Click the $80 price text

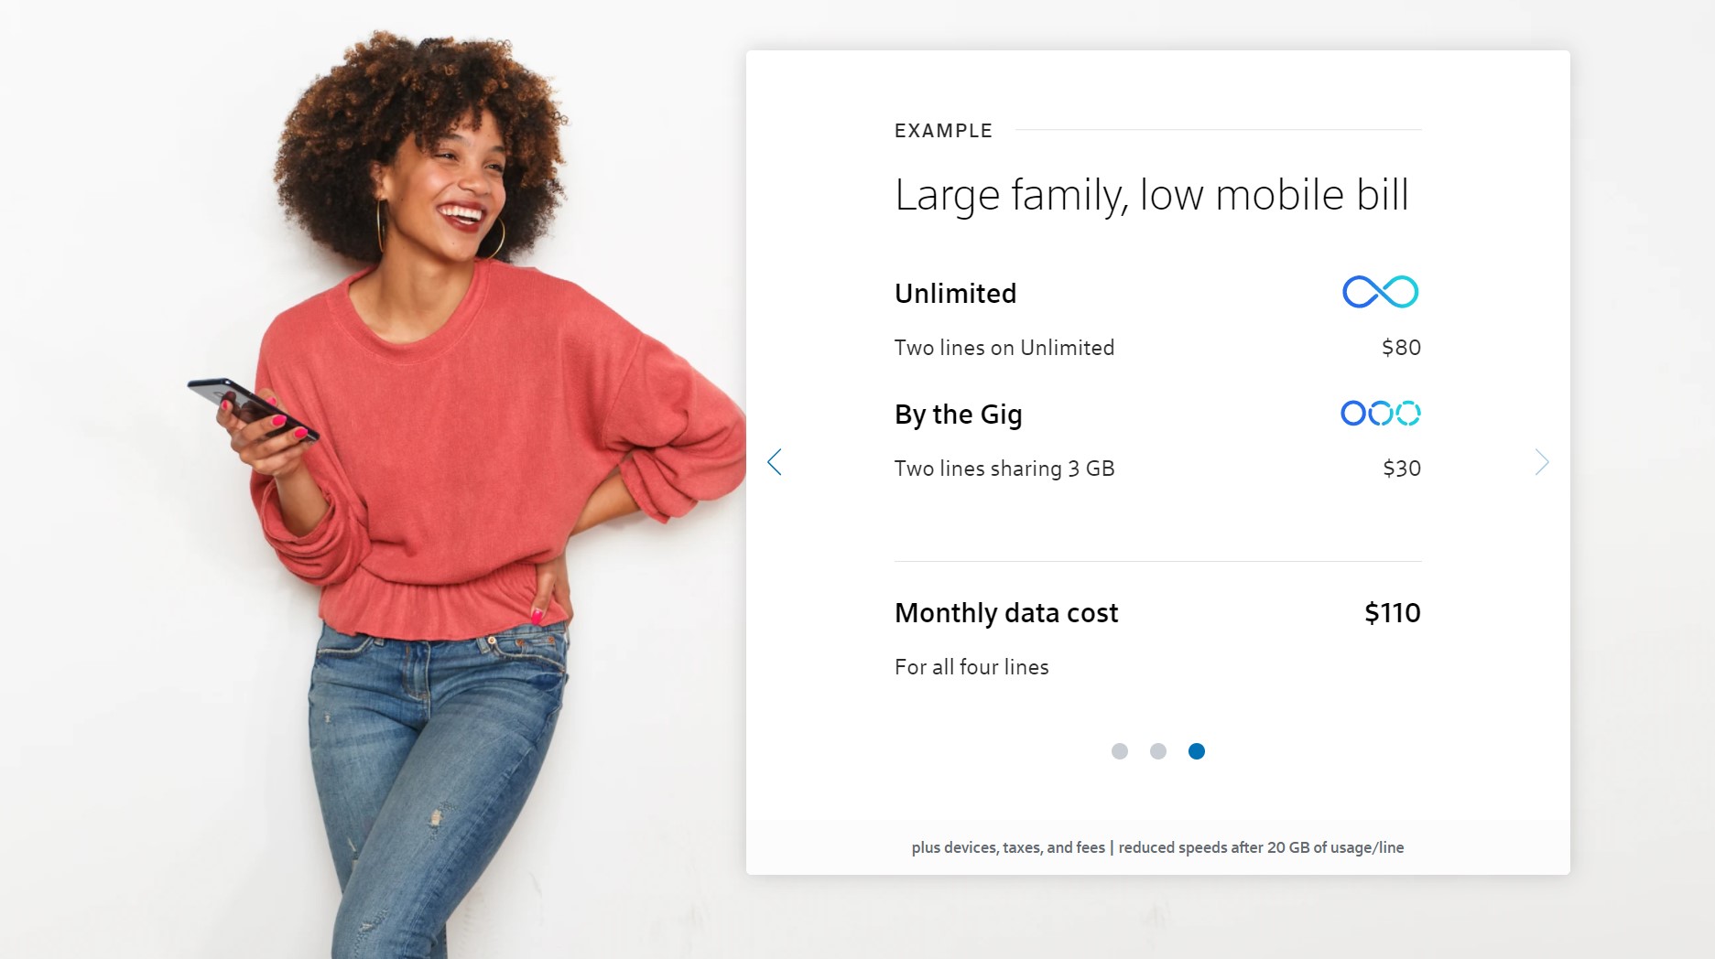[x=1401, y=348]
